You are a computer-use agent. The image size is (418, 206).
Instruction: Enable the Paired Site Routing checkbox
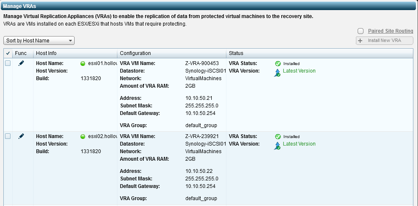click(x=361, y=31)
